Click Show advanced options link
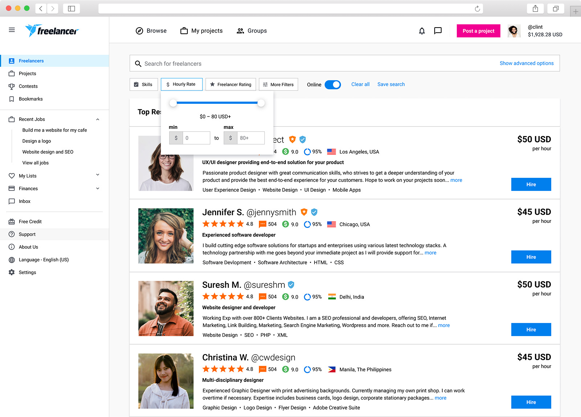The image size is (581, 417). click(x=527, y=63)
